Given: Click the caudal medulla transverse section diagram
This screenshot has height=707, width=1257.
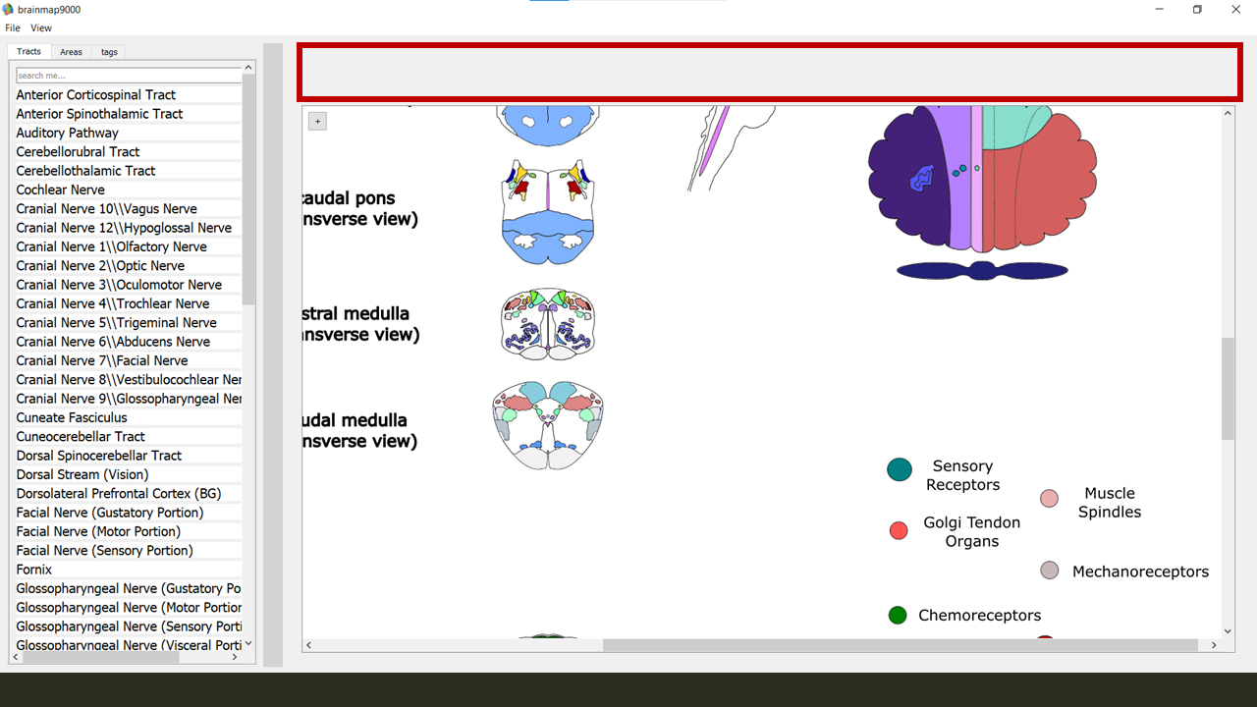Looking at the screenshot, I should [x=548, y=425].
